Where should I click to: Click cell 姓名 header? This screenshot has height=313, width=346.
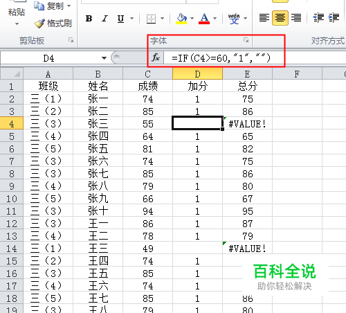98,86
